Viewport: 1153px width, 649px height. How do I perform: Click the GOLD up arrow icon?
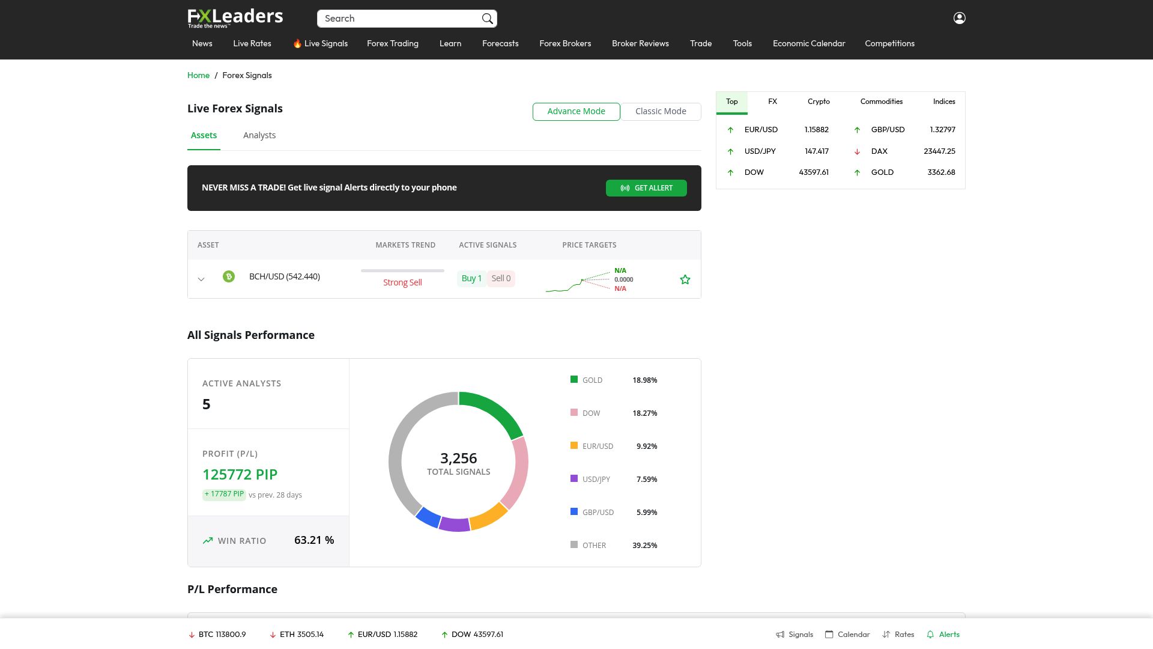(x=858, y=172)
